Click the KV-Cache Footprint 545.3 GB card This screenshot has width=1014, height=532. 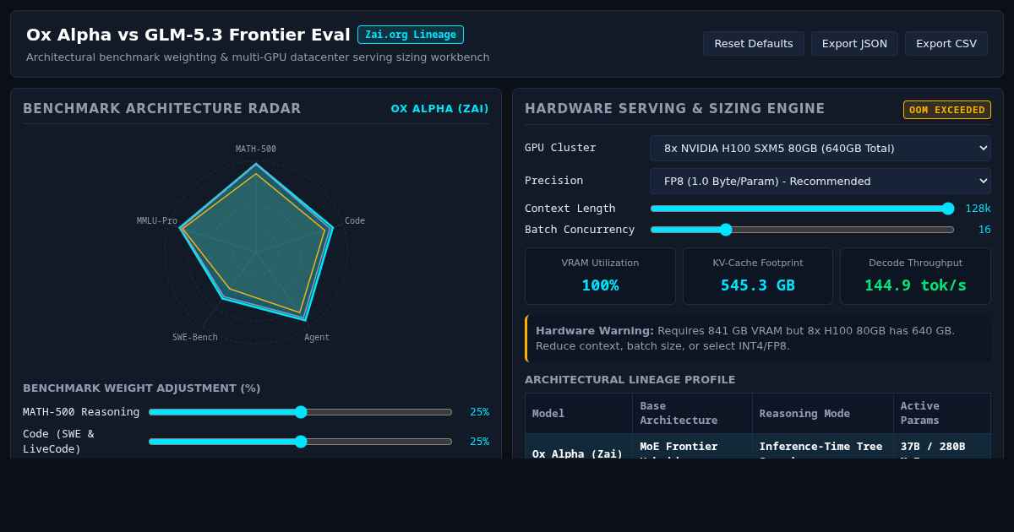tap(758, 276)
